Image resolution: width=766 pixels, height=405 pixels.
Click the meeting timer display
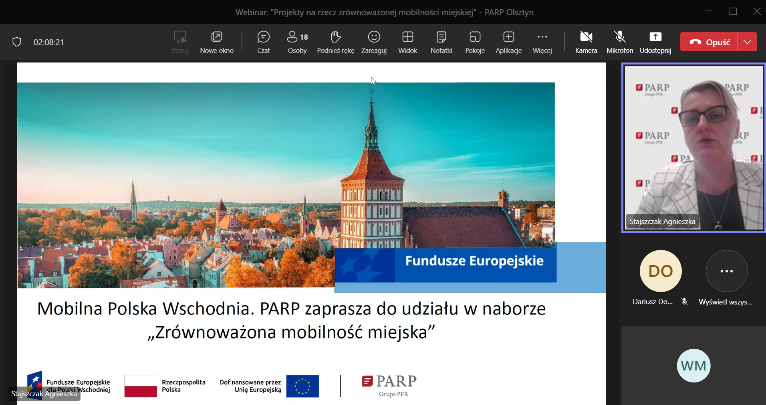48,41
